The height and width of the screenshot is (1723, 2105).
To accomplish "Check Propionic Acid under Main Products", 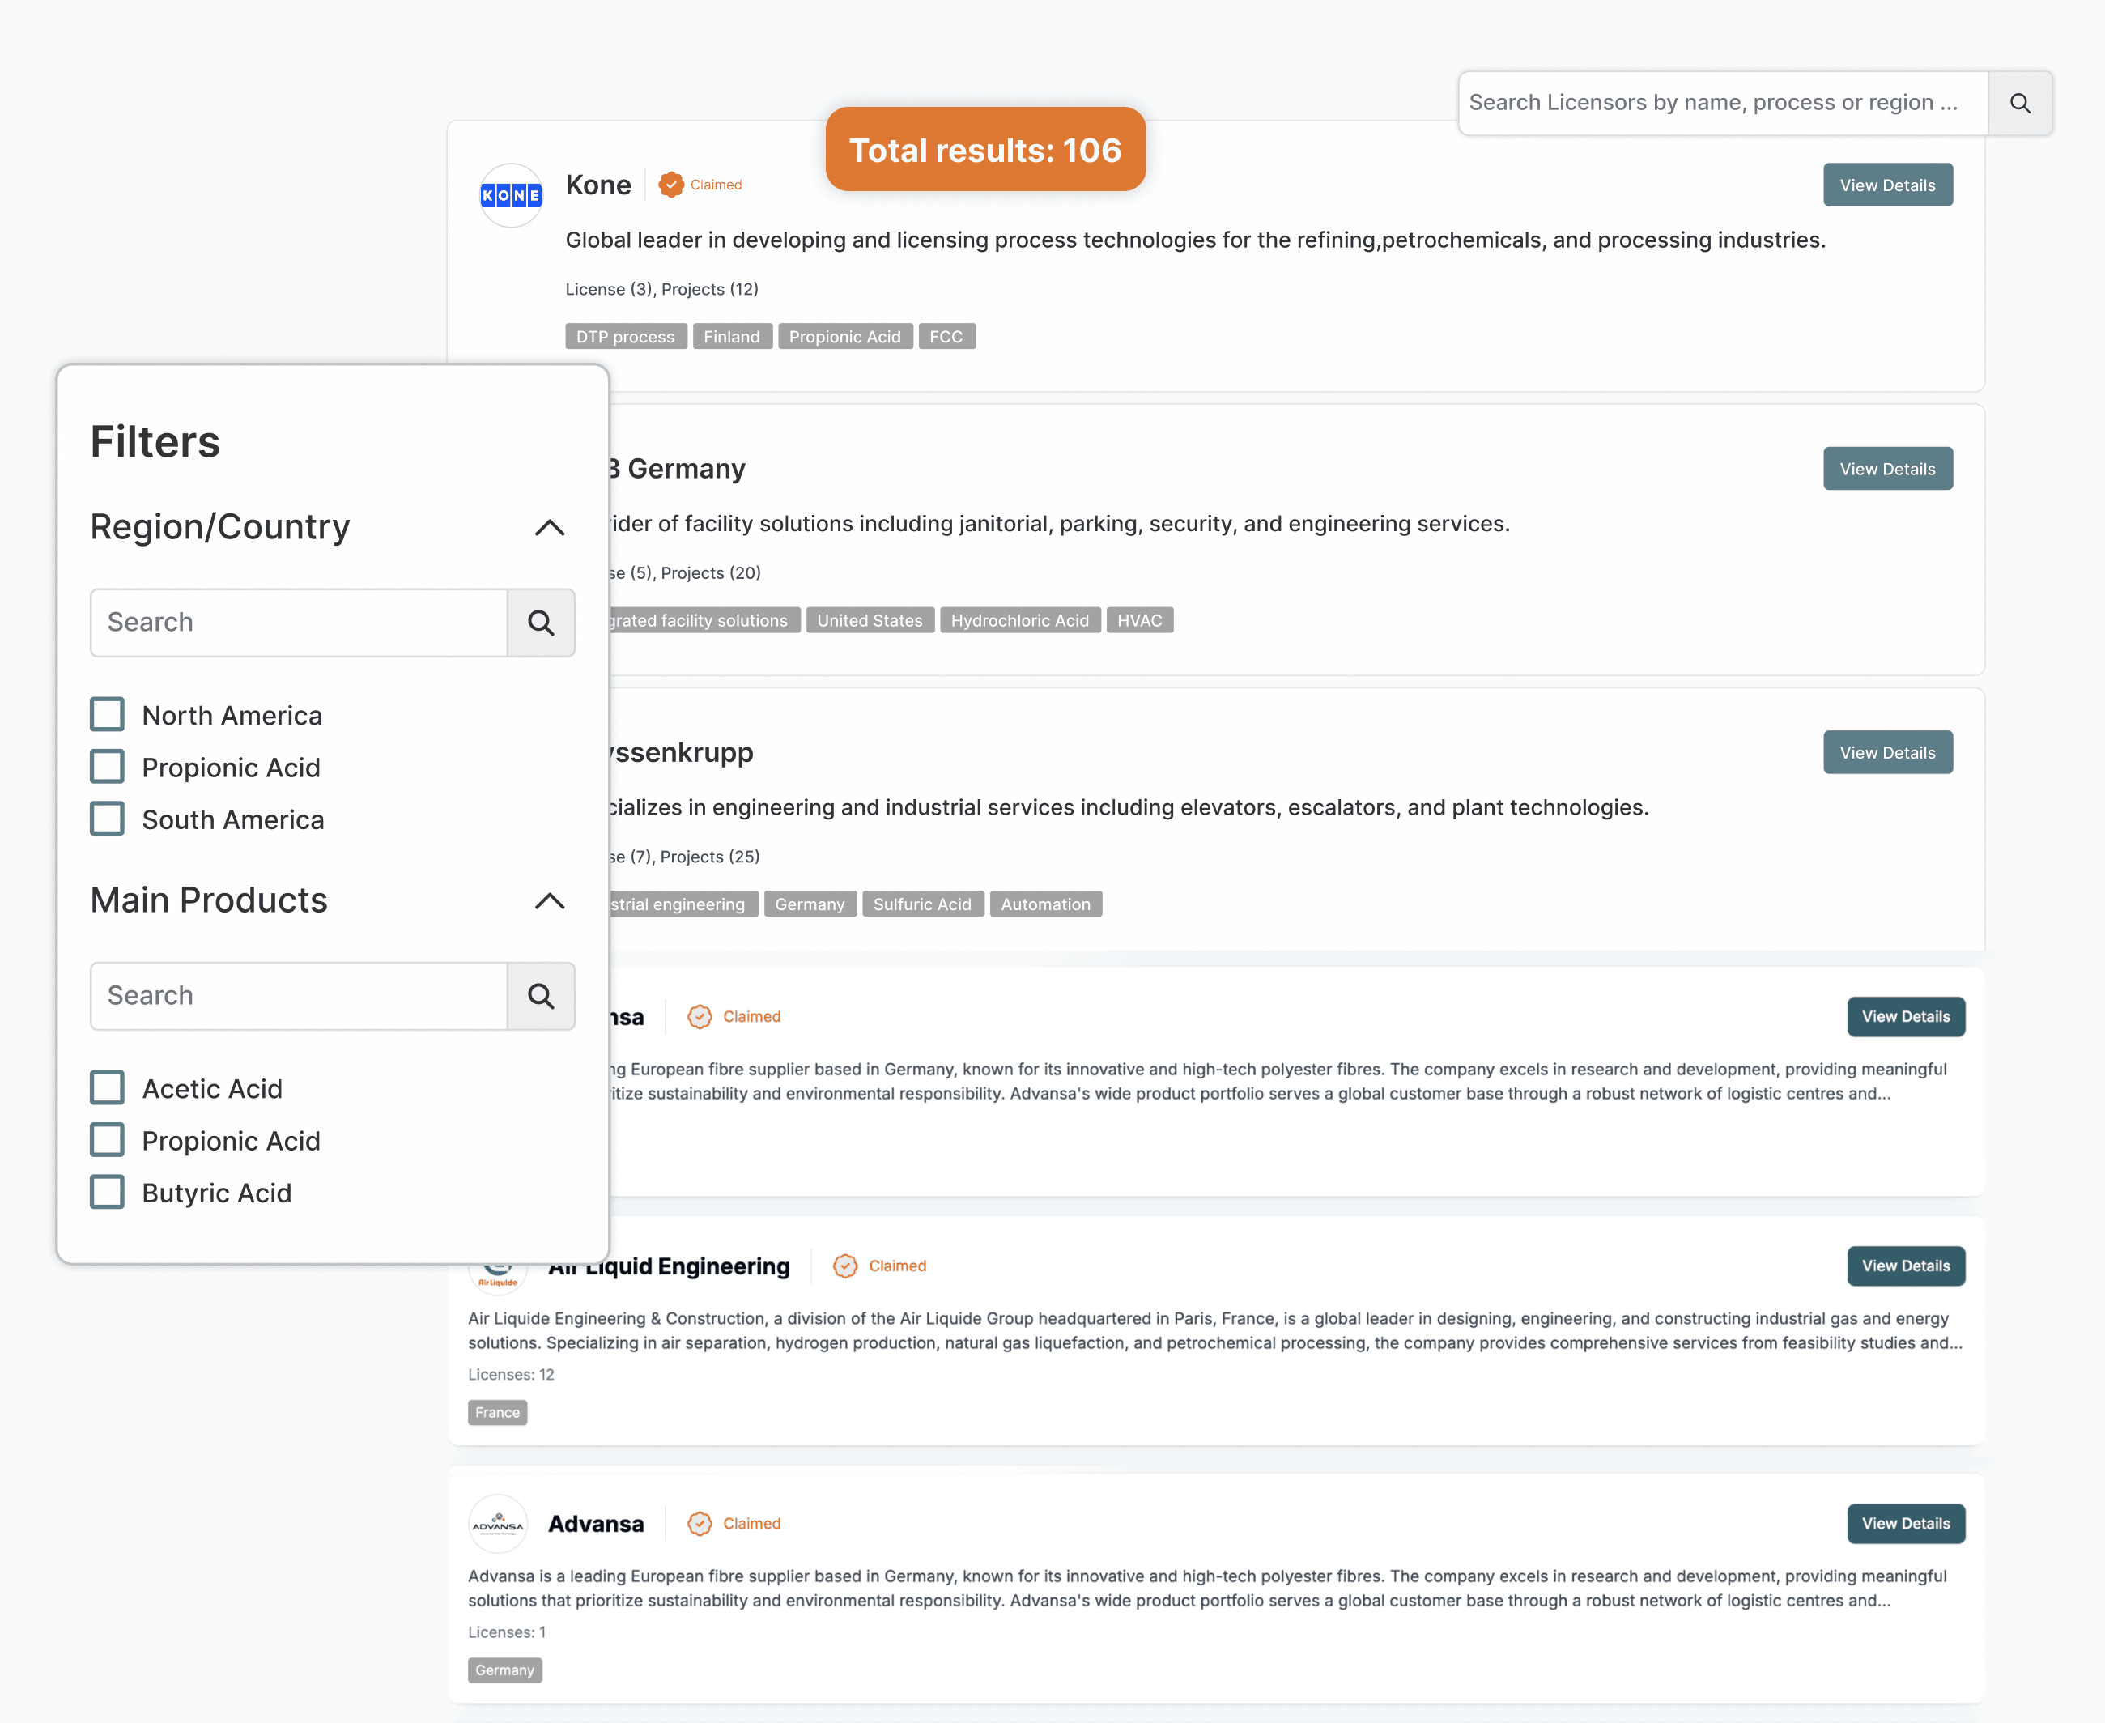I will pos(107,1140).
